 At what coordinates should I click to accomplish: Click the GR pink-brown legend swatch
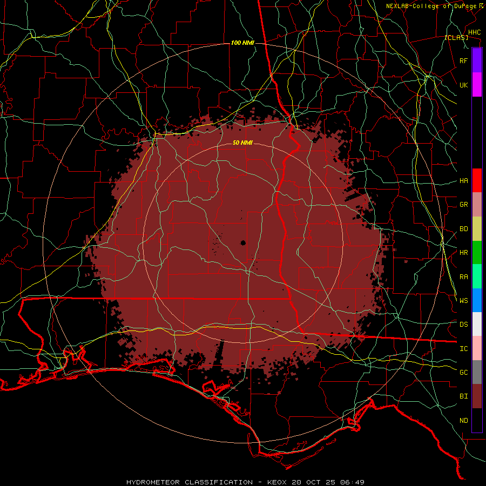(x=477, y=205)
